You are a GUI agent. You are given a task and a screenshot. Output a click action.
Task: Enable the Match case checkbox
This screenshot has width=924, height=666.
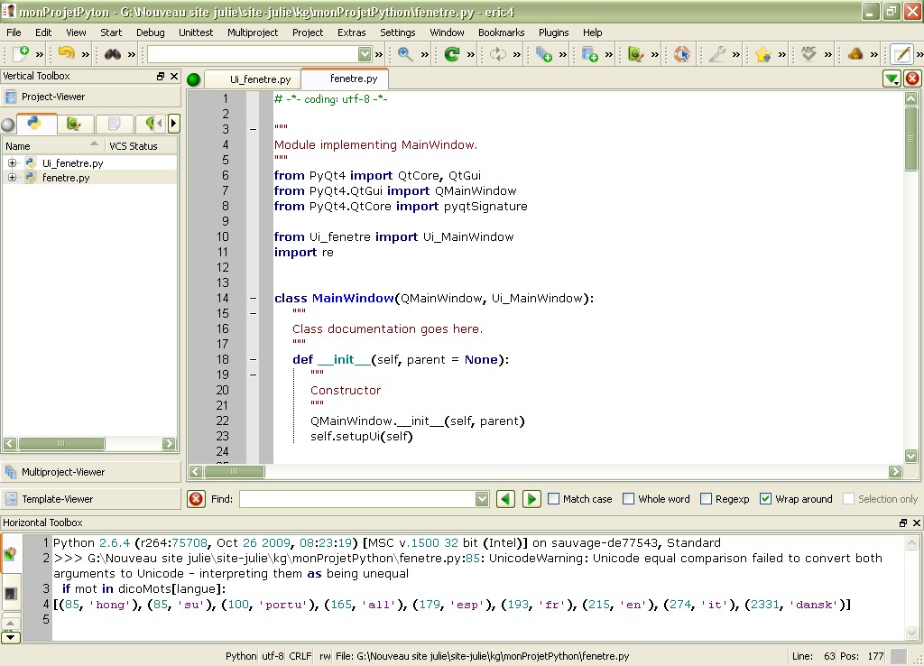[553, 499]
